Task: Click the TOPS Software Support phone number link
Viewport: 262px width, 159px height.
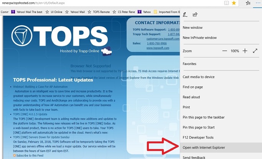Action: click(174, 29)
